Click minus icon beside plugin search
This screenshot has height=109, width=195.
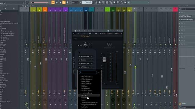pos(100,72)
